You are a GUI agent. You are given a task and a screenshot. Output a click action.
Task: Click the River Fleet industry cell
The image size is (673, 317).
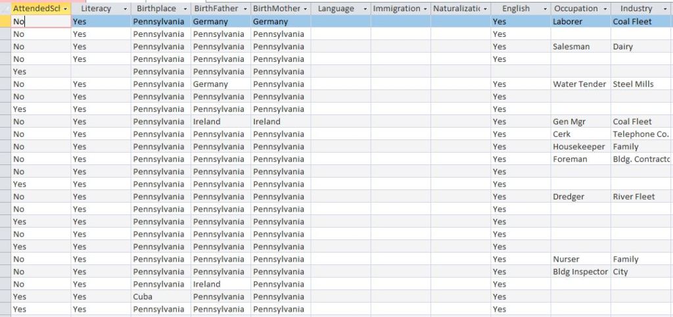coord(634,197)
